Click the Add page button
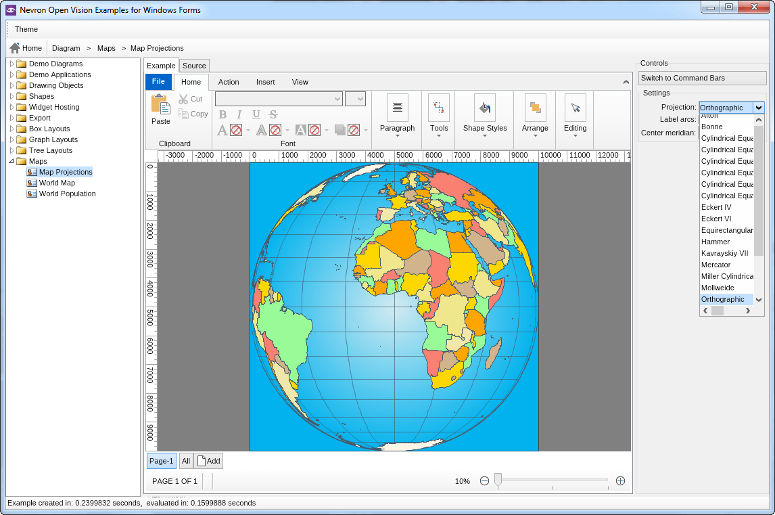Screen dimensions: 775x515 click(208, 461)
